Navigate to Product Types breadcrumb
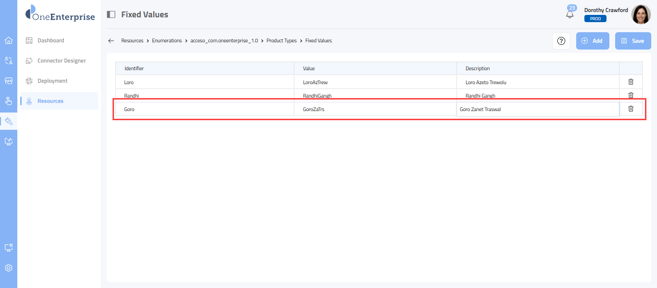This screenshot has width=657, height=288. pos(281,41)
